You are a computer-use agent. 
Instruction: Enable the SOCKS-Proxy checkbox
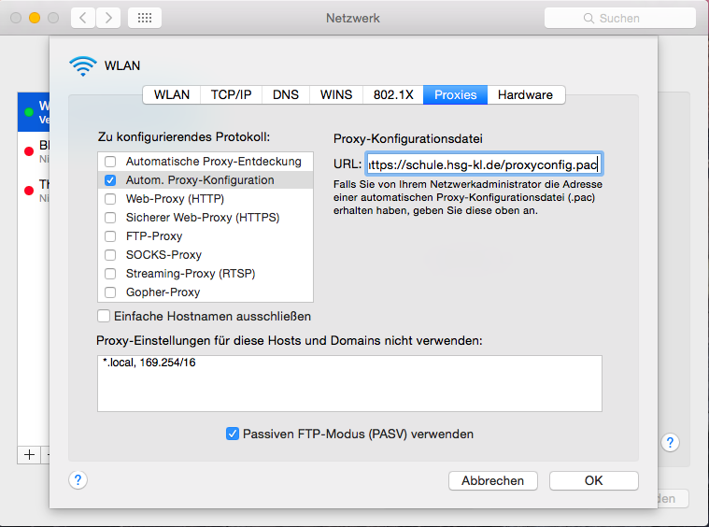click(111, 255)
